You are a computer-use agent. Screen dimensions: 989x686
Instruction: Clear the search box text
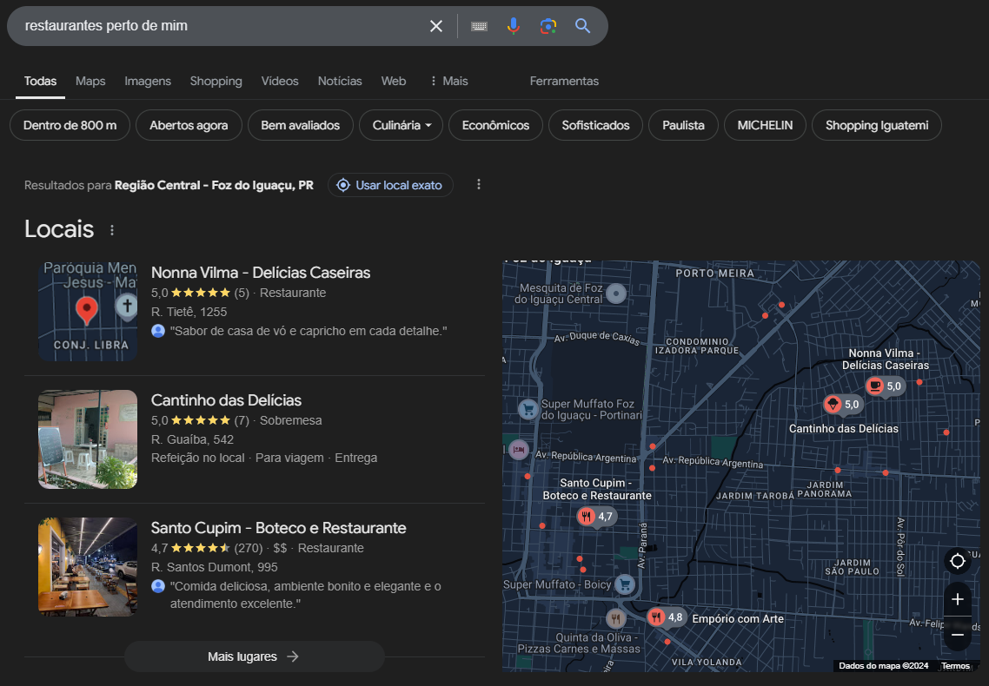[436, 26]
